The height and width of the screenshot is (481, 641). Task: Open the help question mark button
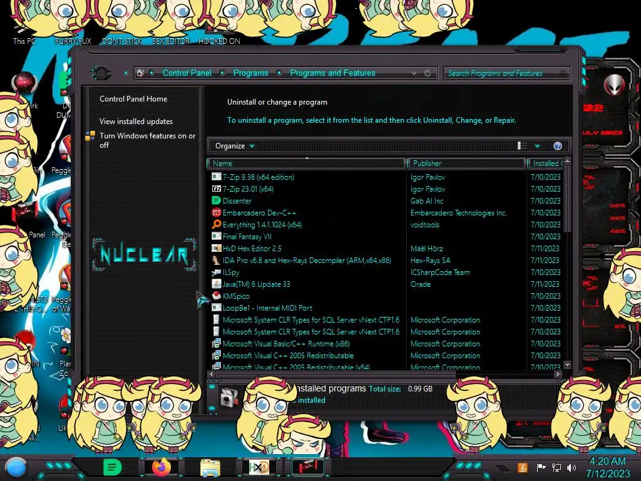coord(558,146)
